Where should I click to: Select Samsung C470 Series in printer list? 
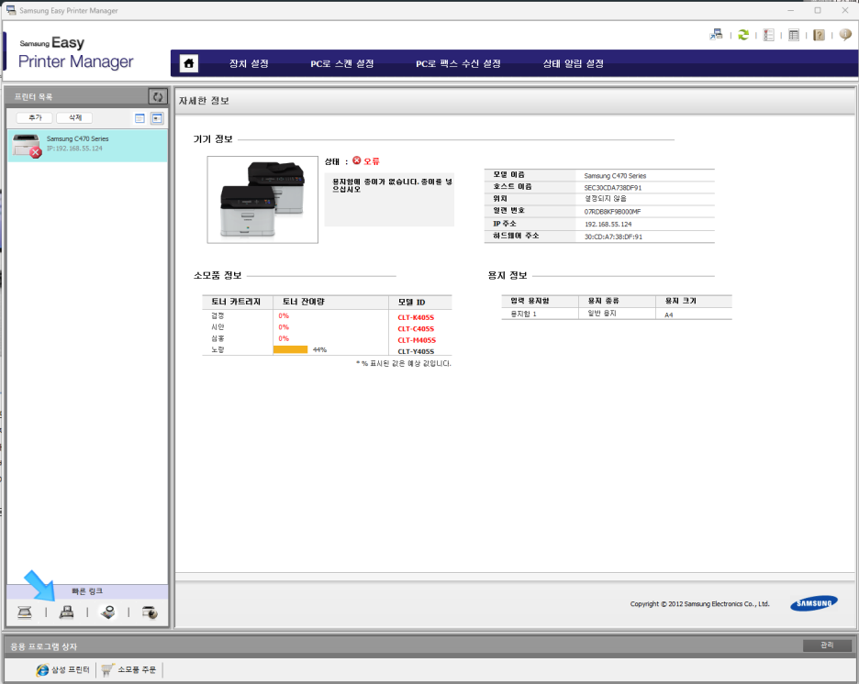tap(88, 146)
